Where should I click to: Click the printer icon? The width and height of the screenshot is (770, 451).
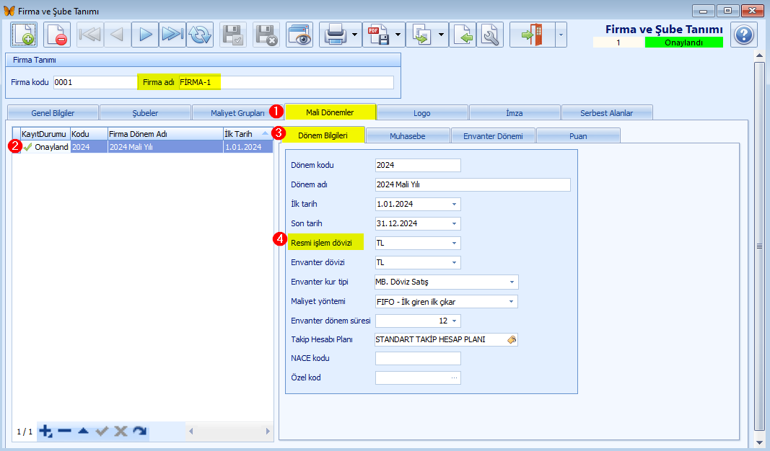pos(336,35)
